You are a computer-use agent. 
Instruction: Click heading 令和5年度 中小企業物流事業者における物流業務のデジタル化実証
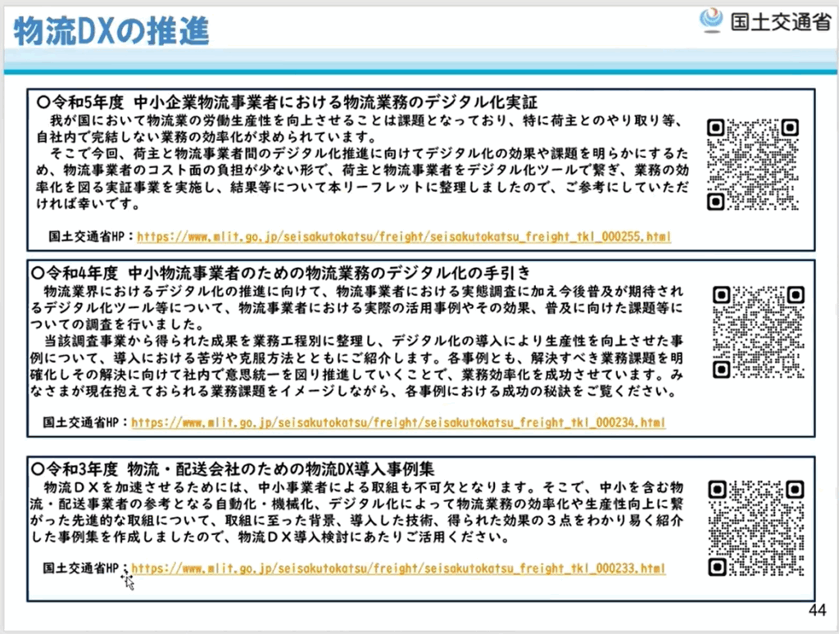pyautogui.click(x=288, y=102)
